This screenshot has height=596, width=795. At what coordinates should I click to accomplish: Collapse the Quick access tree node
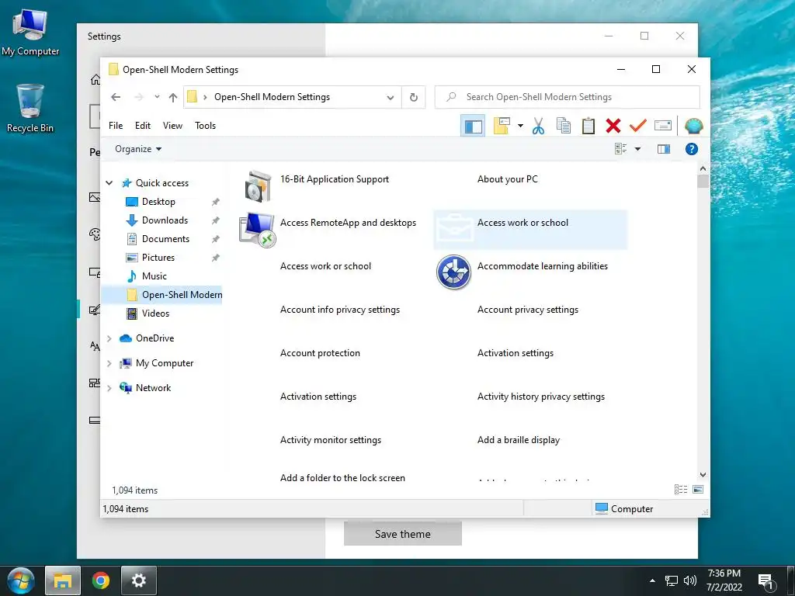point(109,183)
